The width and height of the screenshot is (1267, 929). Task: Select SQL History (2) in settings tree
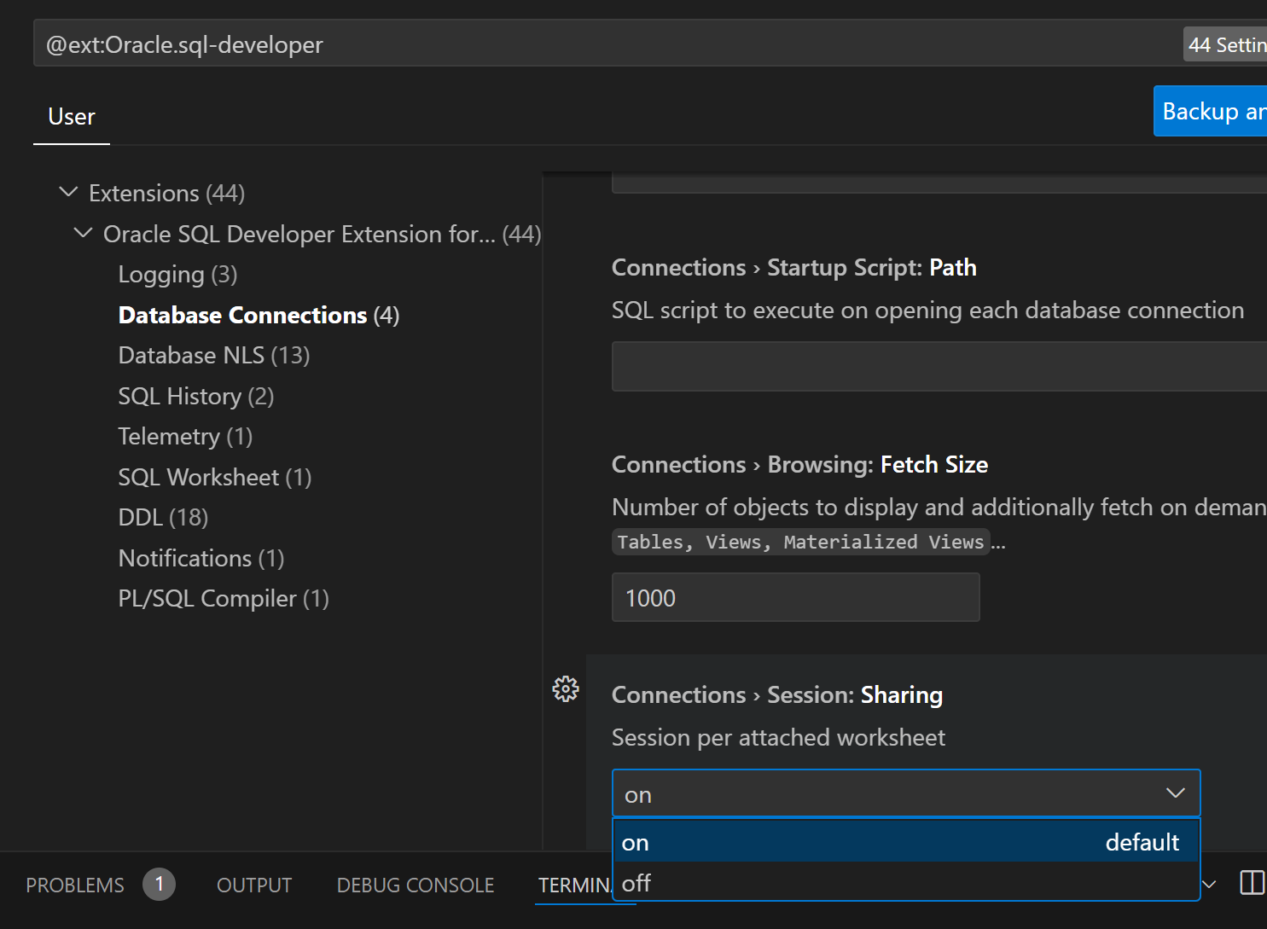(x=196, y=396)
